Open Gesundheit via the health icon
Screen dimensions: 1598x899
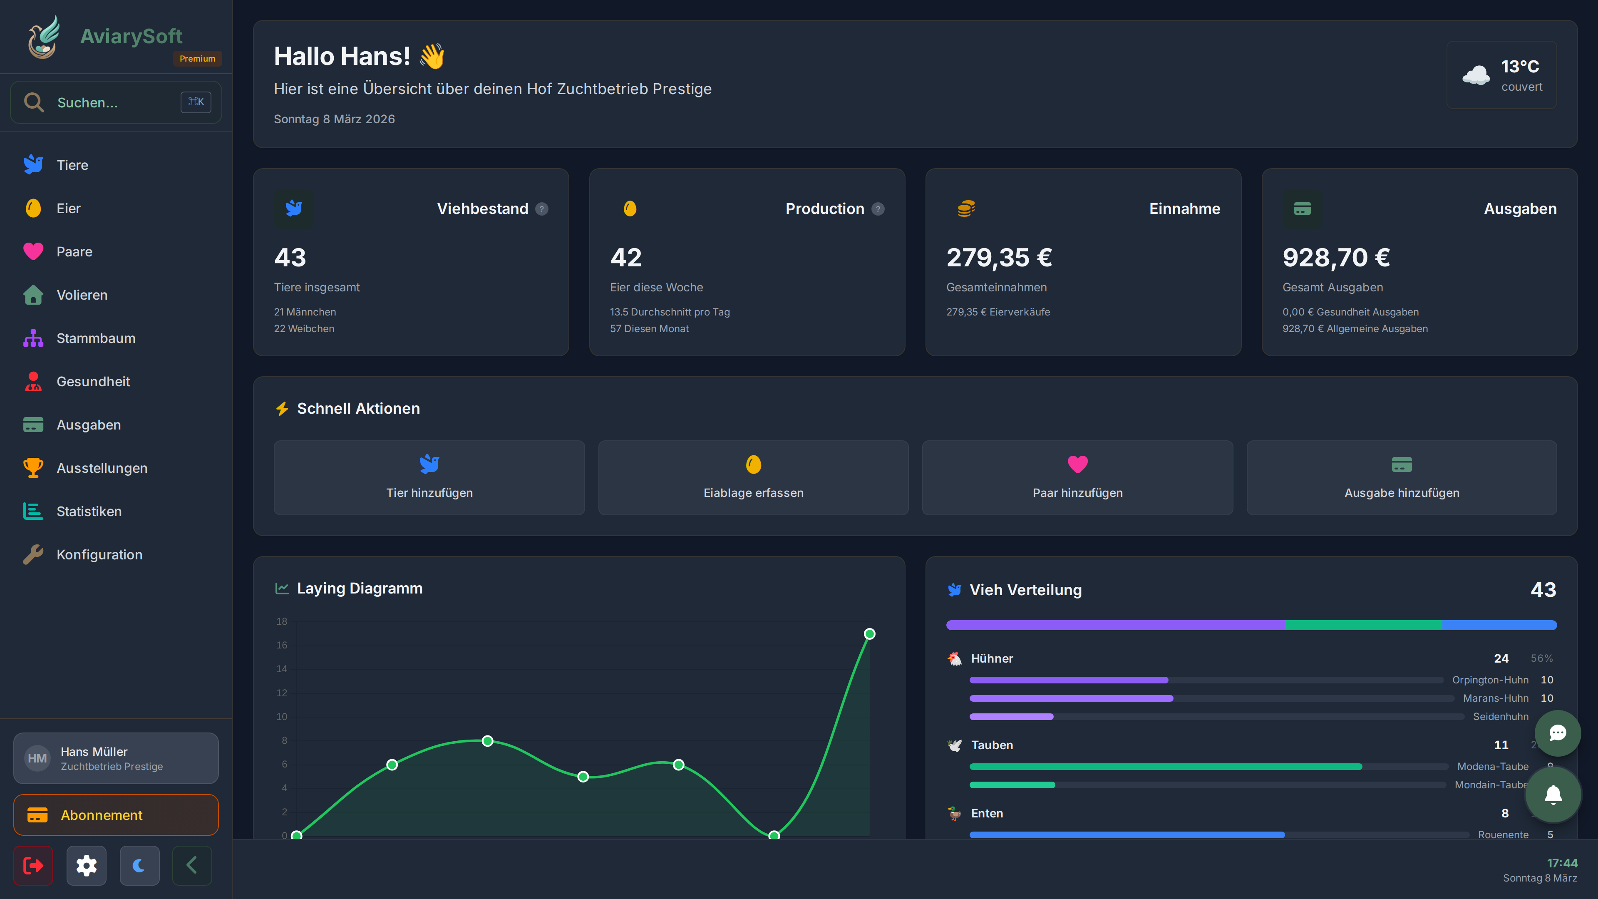click(33, 381)
